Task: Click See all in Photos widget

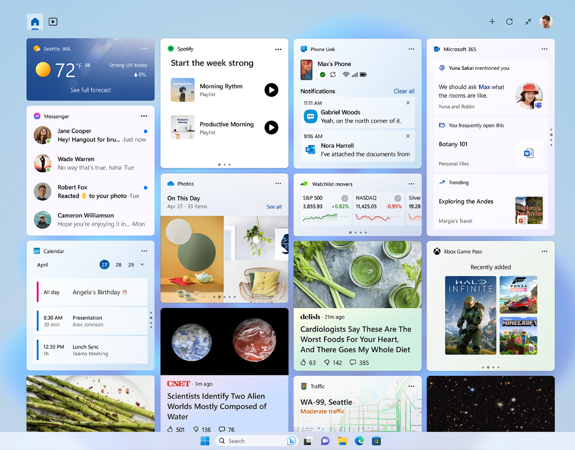Action: pos(274,207)
